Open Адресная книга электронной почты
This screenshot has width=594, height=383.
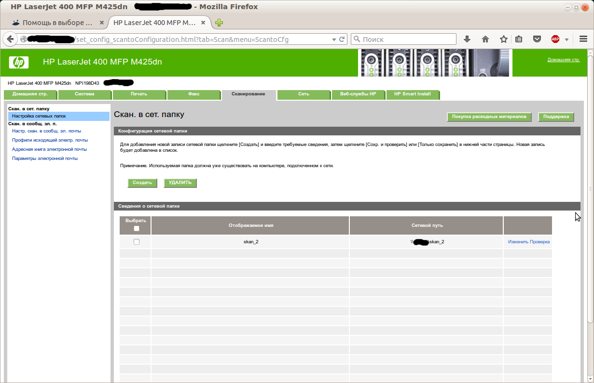point(49,149)
